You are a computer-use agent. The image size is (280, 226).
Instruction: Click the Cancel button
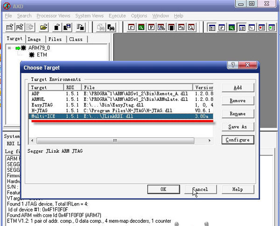coord(201,189)
